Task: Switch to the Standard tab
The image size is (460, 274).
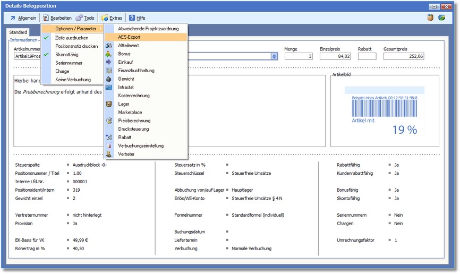Action: tap(18, 32)
